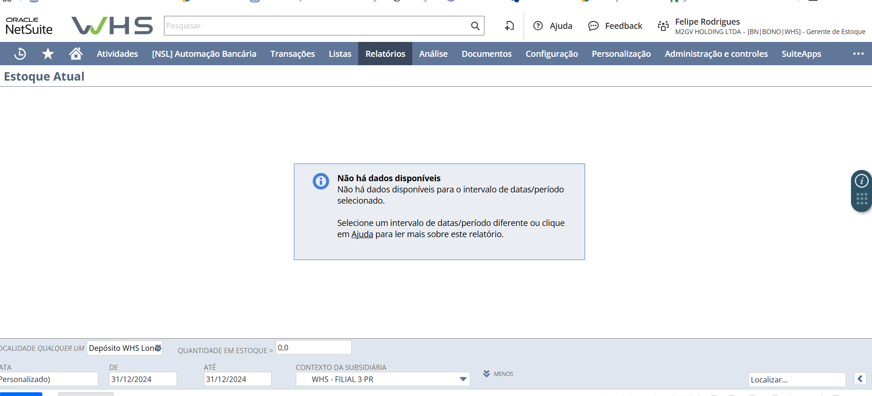Click the Localizar search field
Screen dimensions: 872x396
(x=796, y=380)
